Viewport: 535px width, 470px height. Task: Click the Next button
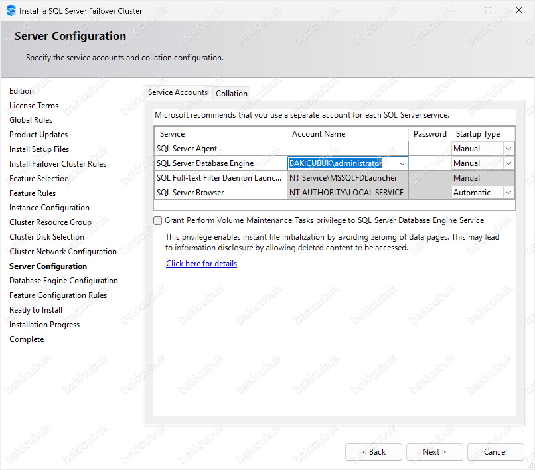point(434,452)
